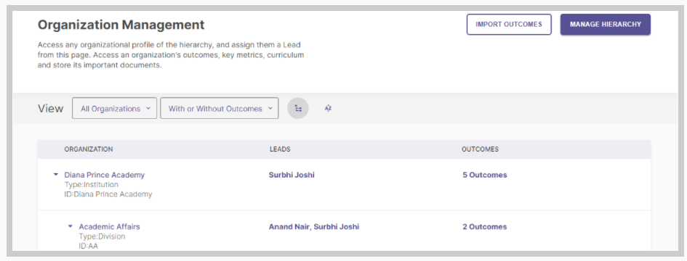Image resolution: width=687 pixels, height=261 pixels.
Task: Click the All Organizations dropdown chevron
Action: [x=148, y=108]
